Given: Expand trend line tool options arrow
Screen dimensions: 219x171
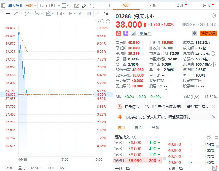Looking at the screenshot, I should 21,14.
